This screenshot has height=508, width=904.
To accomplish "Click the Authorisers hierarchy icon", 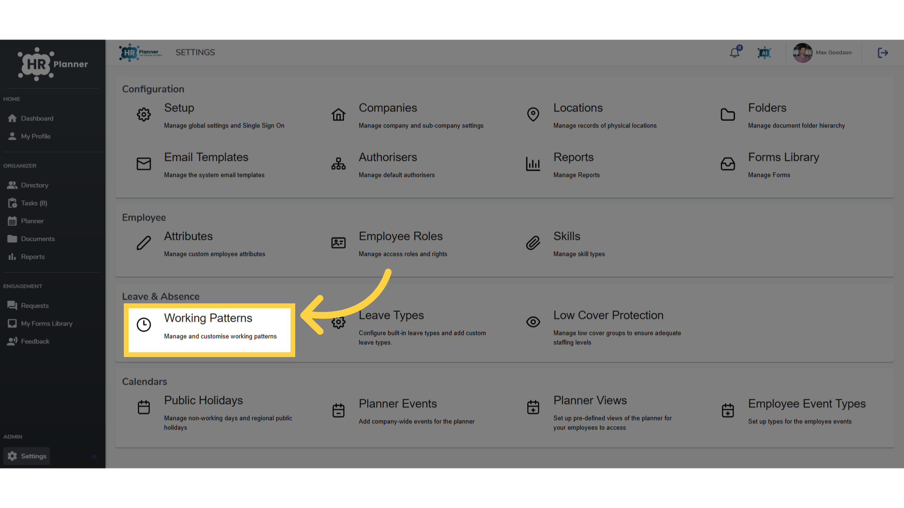I will tap(339, 164).
